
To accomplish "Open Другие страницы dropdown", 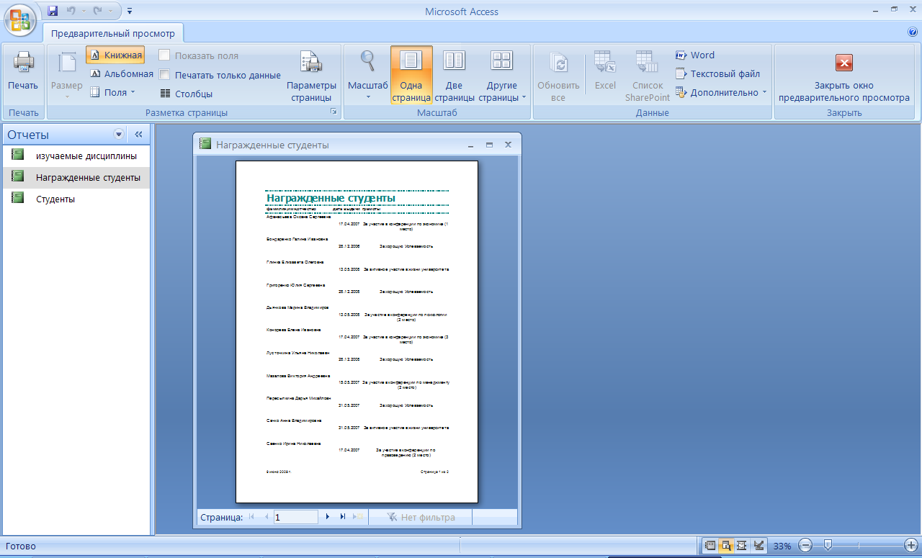I will pos(502,76).
